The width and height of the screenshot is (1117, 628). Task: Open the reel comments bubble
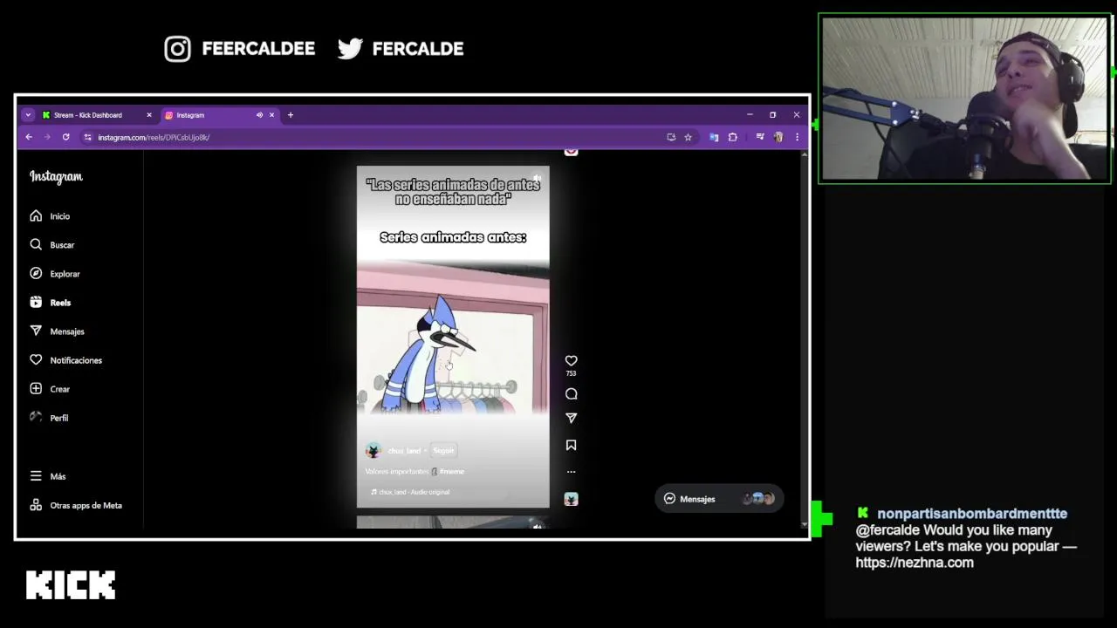pos(571,394)
